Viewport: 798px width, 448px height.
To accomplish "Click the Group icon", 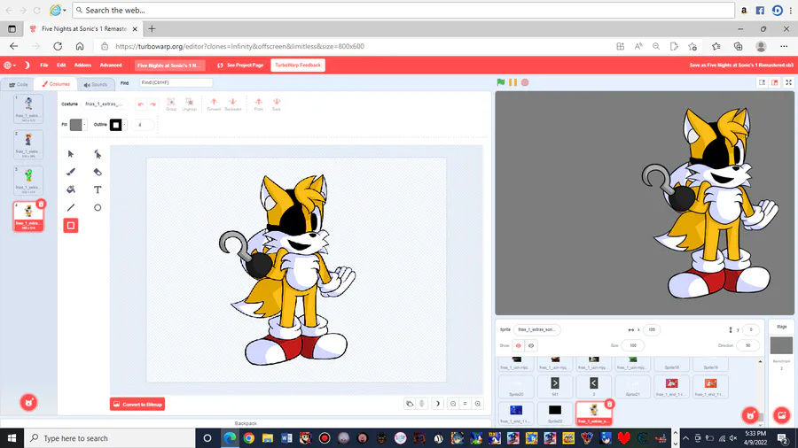I will [171, 104].
